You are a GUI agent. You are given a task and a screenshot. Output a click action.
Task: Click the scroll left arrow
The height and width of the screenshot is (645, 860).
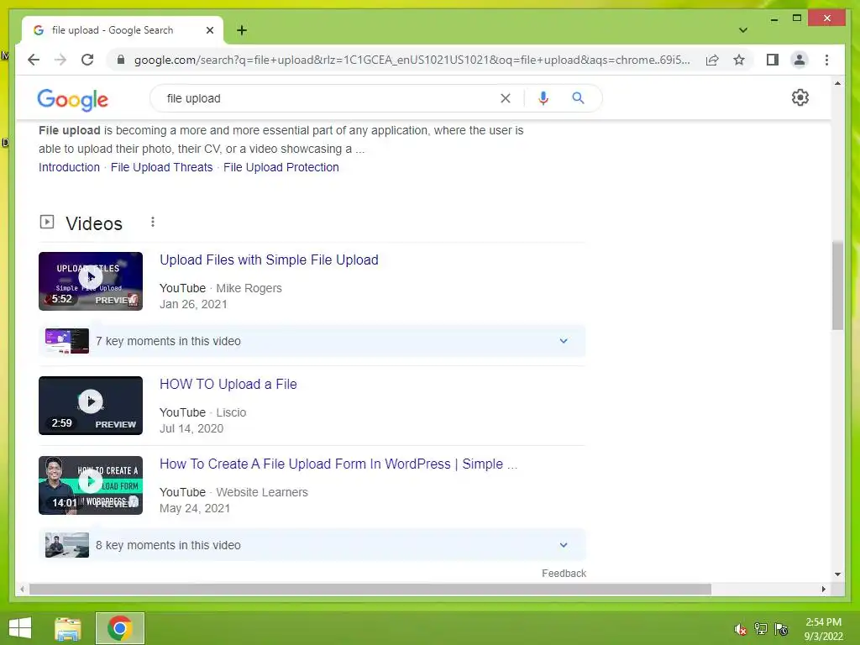click(22, 589)
